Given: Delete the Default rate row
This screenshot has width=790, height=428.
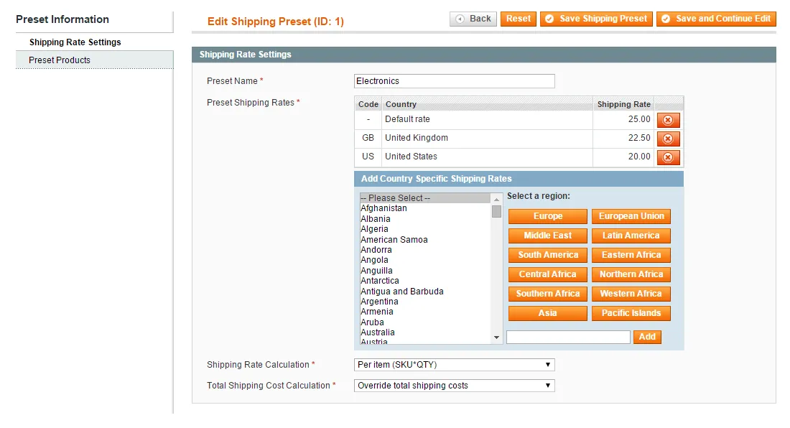Looking at the screenshot, I should tap(668, 120).
